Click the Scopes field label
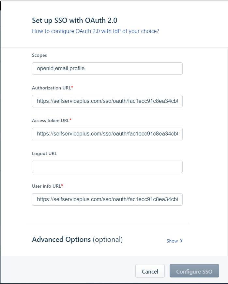The height and width of the screenshot is (284, 228). pyautogui.click(x=39, y=55)
